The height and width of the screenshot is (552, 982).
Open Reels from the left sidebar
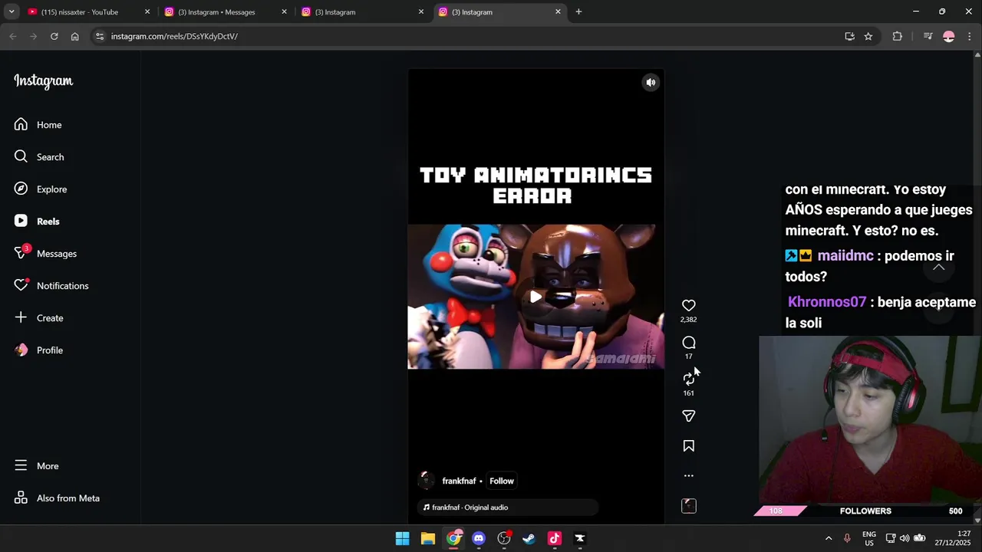(x=37, y=222)
